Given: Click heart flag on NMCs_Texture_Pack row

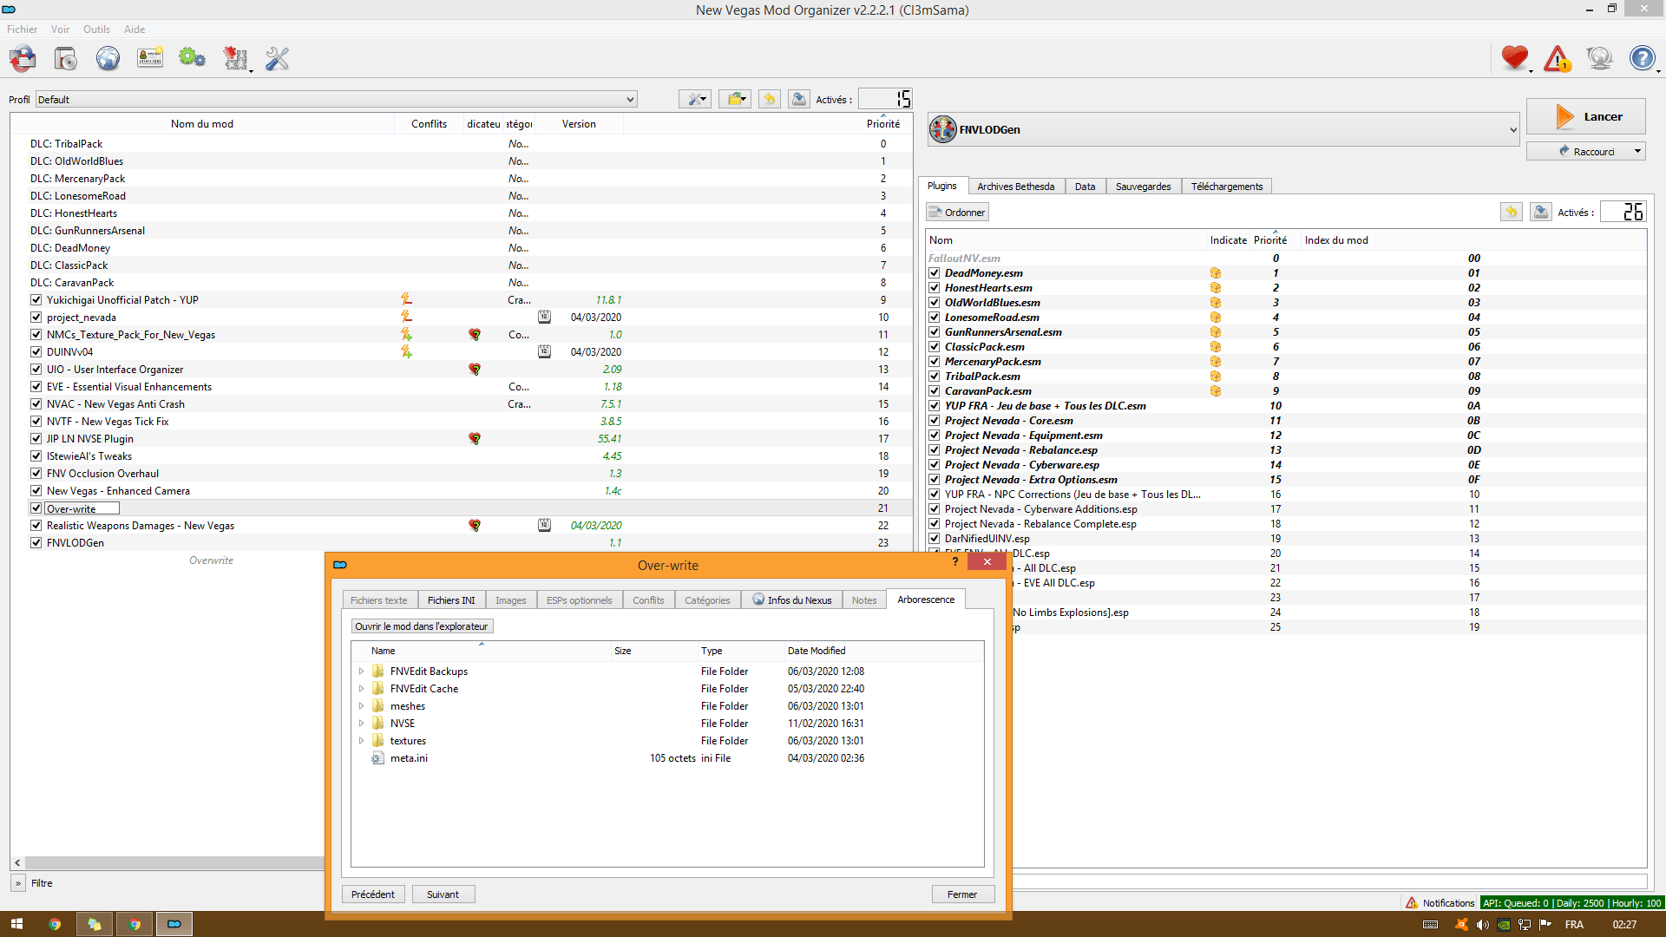Looking at the screenshot, I should tap(475, 334).
